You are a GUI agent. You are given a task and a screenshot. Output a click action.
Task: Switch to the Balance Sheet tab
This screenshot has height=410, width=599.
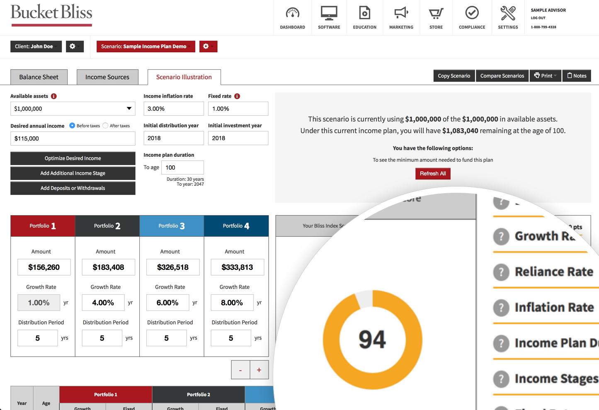[39, 77]
